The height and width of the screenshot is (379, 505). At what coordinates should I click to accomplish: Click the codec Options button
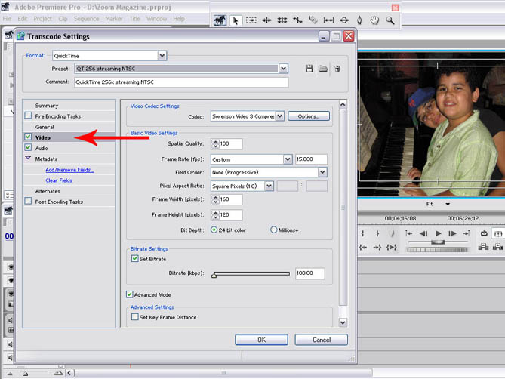point(308,116)
